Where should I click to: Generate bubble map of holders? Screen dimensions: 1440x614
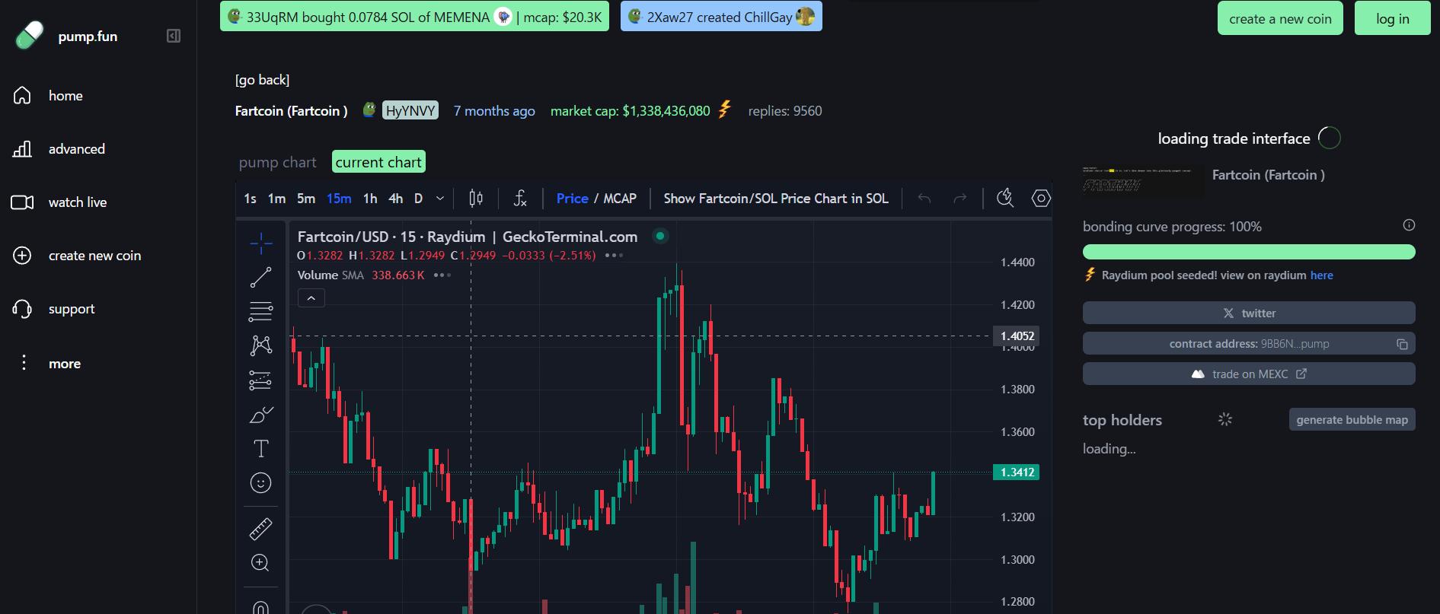pos(1352,419)
